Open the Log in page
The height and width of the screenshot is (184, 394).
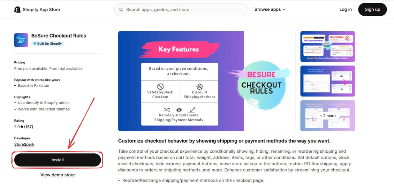tap(346, 9)
